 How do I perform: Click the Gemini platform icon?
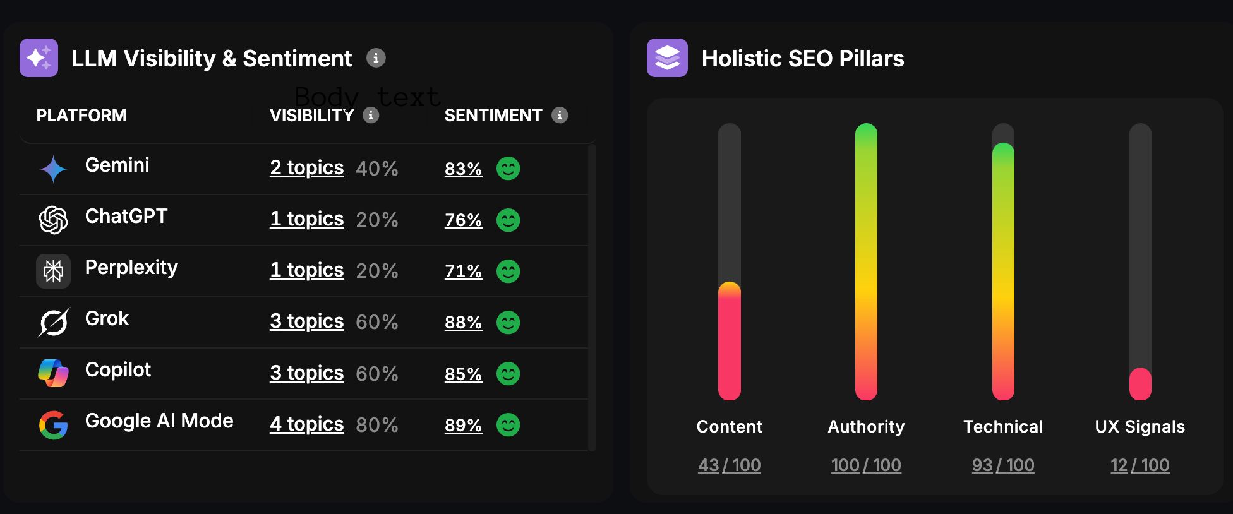[53, 169]
